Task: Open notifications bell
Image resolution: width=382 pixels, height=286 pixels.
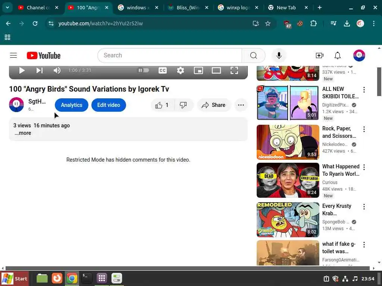Action: (337, 55)
